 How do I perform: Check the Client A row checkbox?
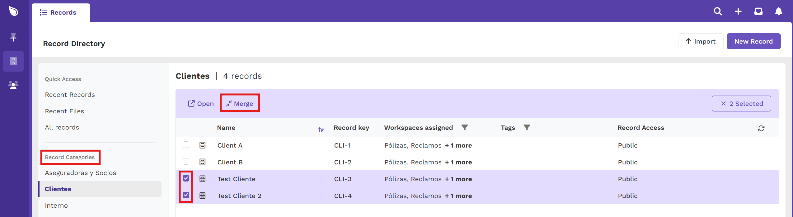point(186,145)
